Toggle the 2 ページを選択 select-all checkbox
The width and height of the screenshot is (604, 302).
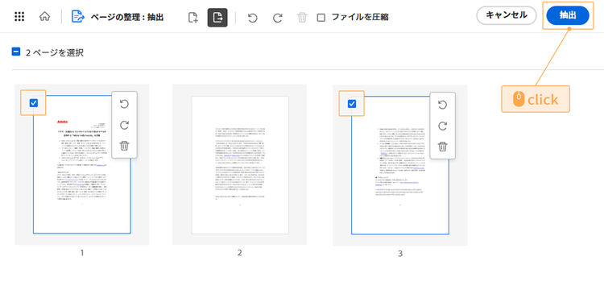(16, 52)
